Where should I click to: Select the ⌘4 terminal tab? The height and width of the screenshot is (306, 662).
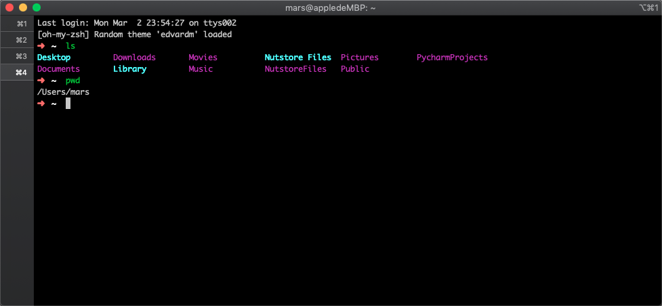click(x=17, y=72)
